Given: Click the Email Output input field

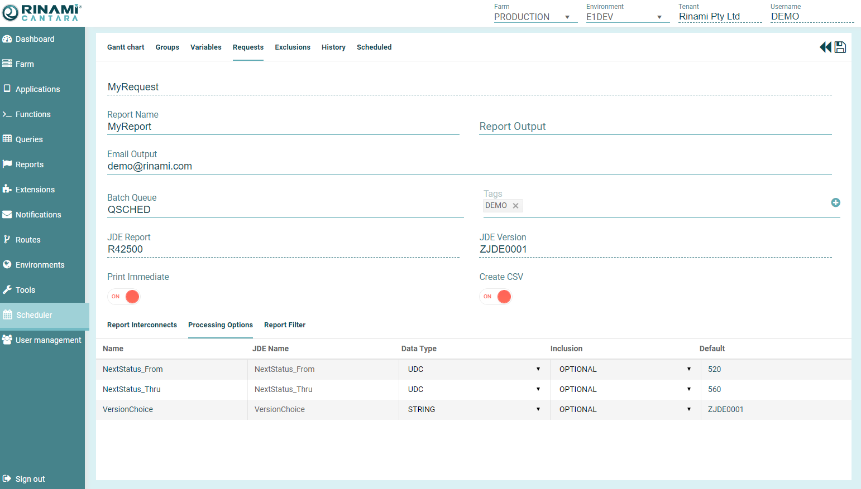Looking at the screenshot, I should click(x=469, y=166).
